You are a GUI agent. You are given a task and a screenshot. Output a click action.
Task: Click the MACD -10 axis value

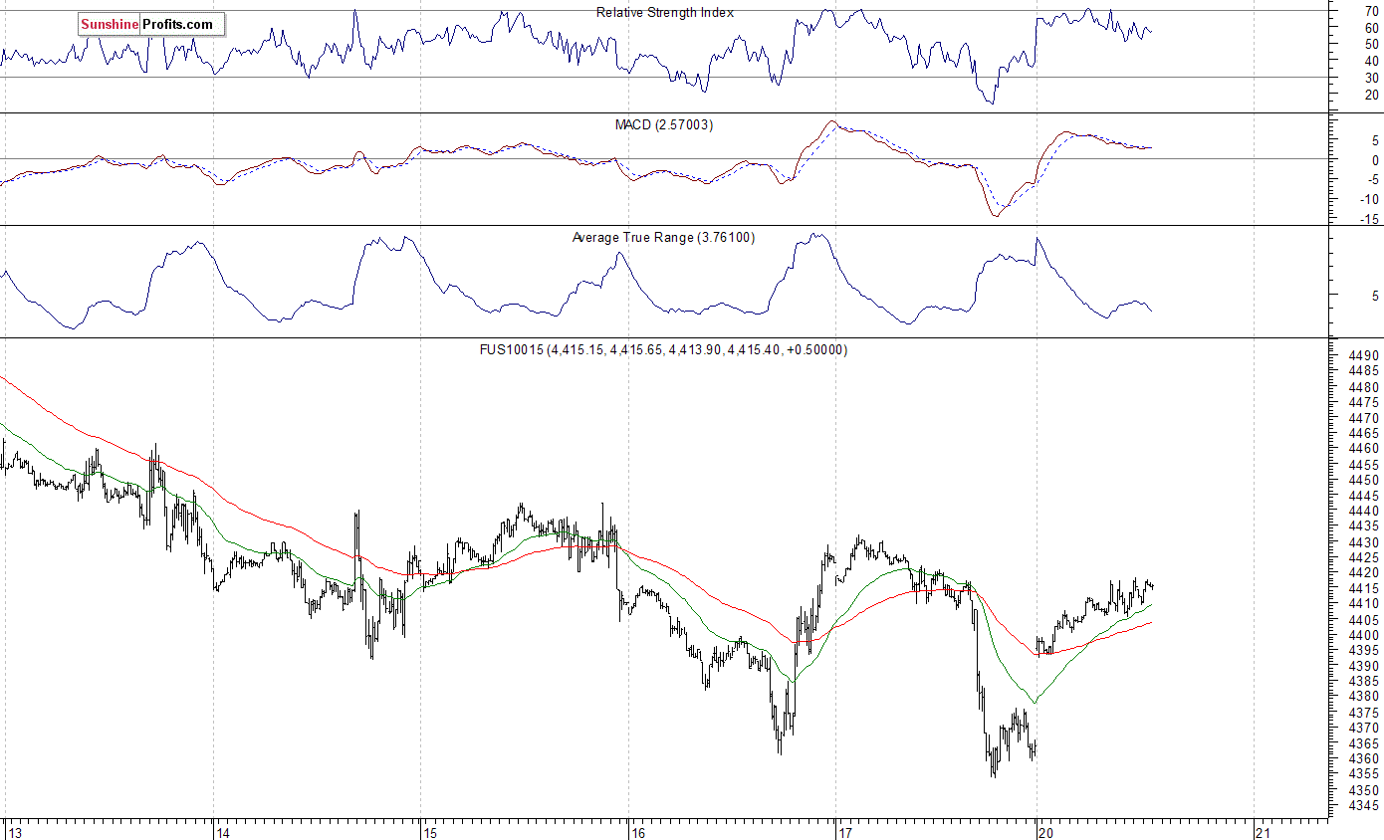pyautogui.click(x=1370, y=199)
